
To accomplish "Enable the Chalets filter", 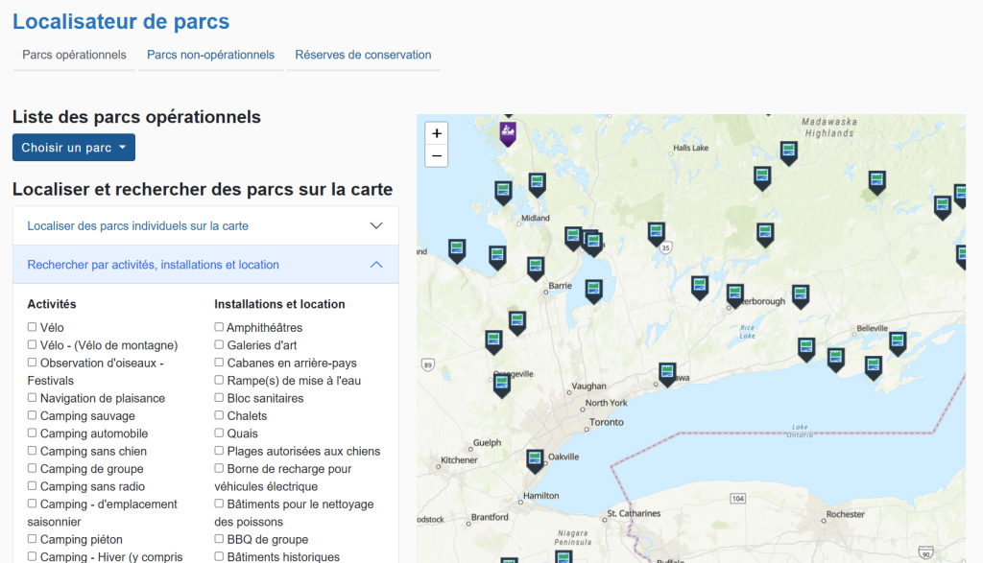I will [219, 415].
